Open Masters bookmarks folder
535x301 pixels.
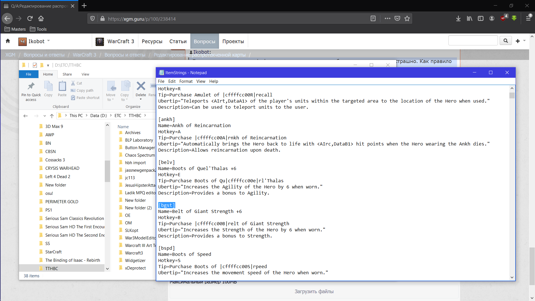pyautogui.click(x=15, y=29)
